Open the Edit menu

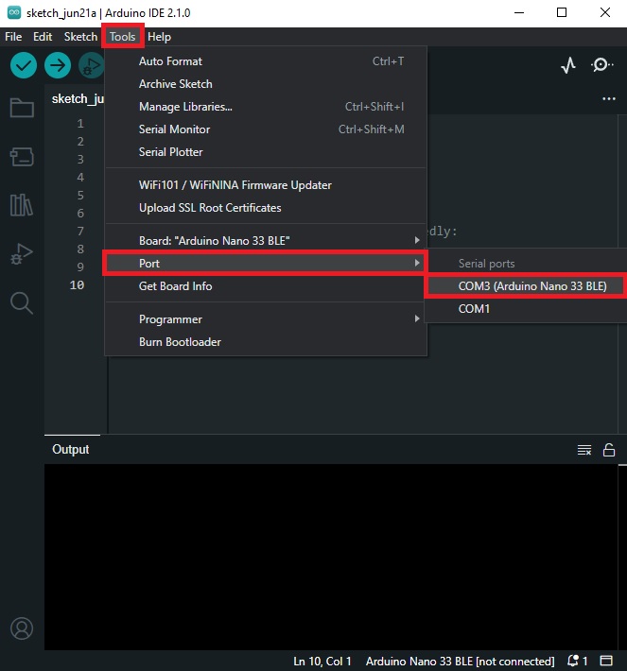point(43,37)
